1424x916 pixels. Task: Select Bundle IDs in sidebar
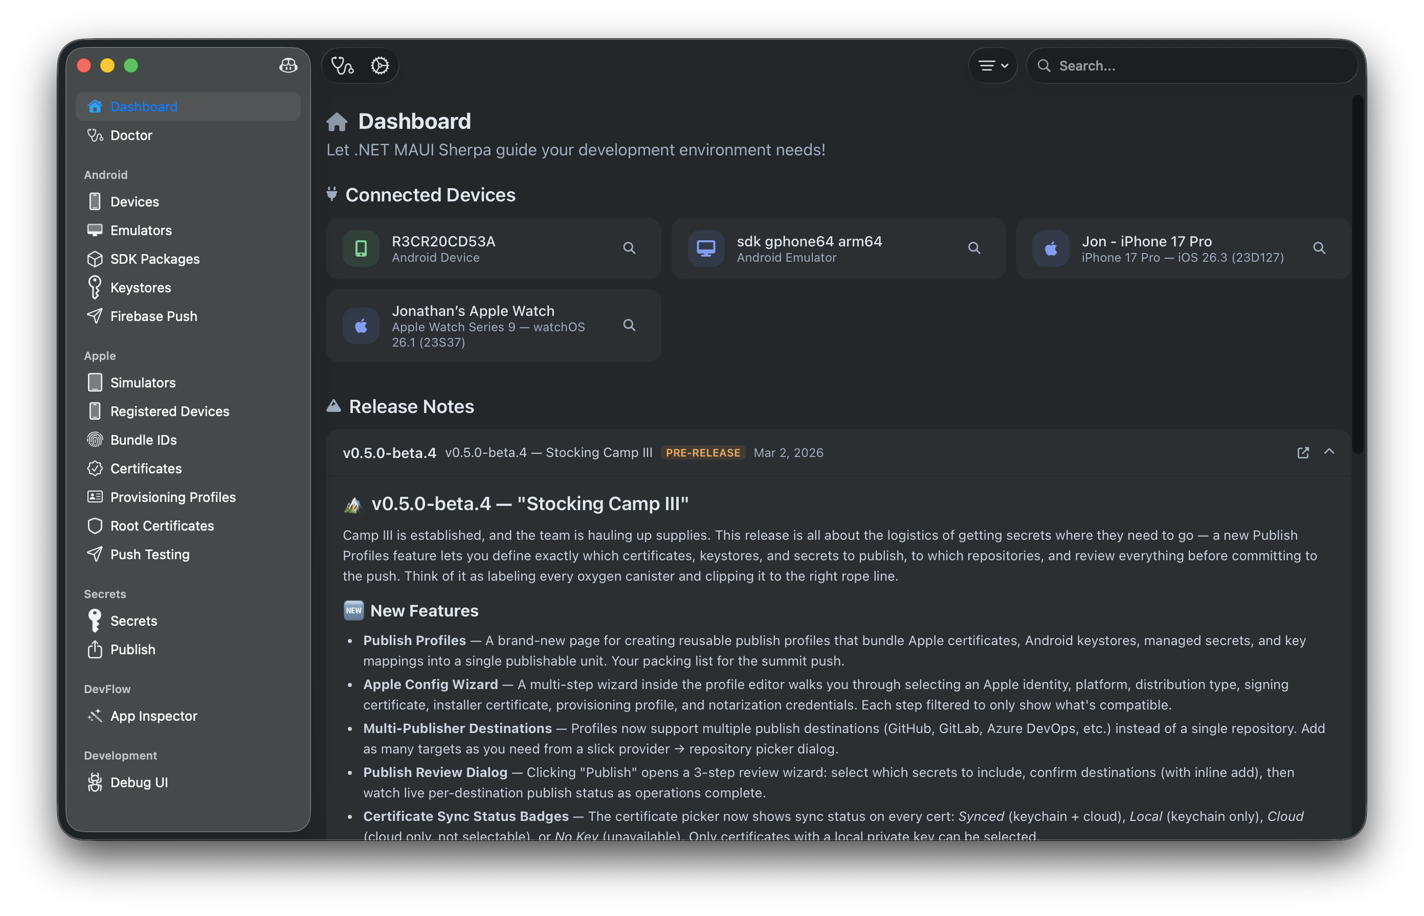click(x=143, y=440)
